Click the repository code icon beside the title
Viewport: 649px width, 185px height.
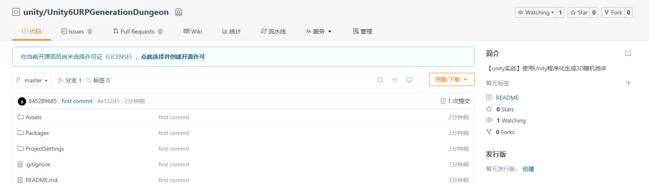point(16,12)
